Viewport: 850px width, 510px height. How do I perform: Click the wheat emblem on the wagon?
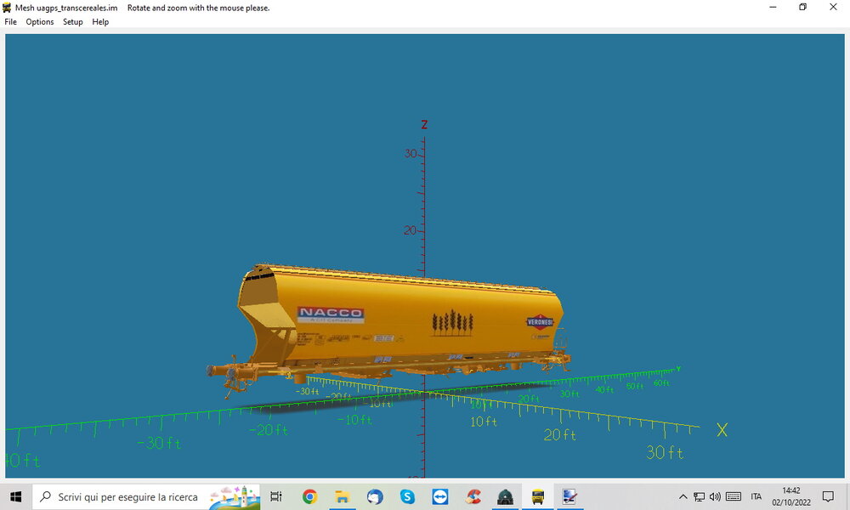pyautogui.click(x=453, y=323)
